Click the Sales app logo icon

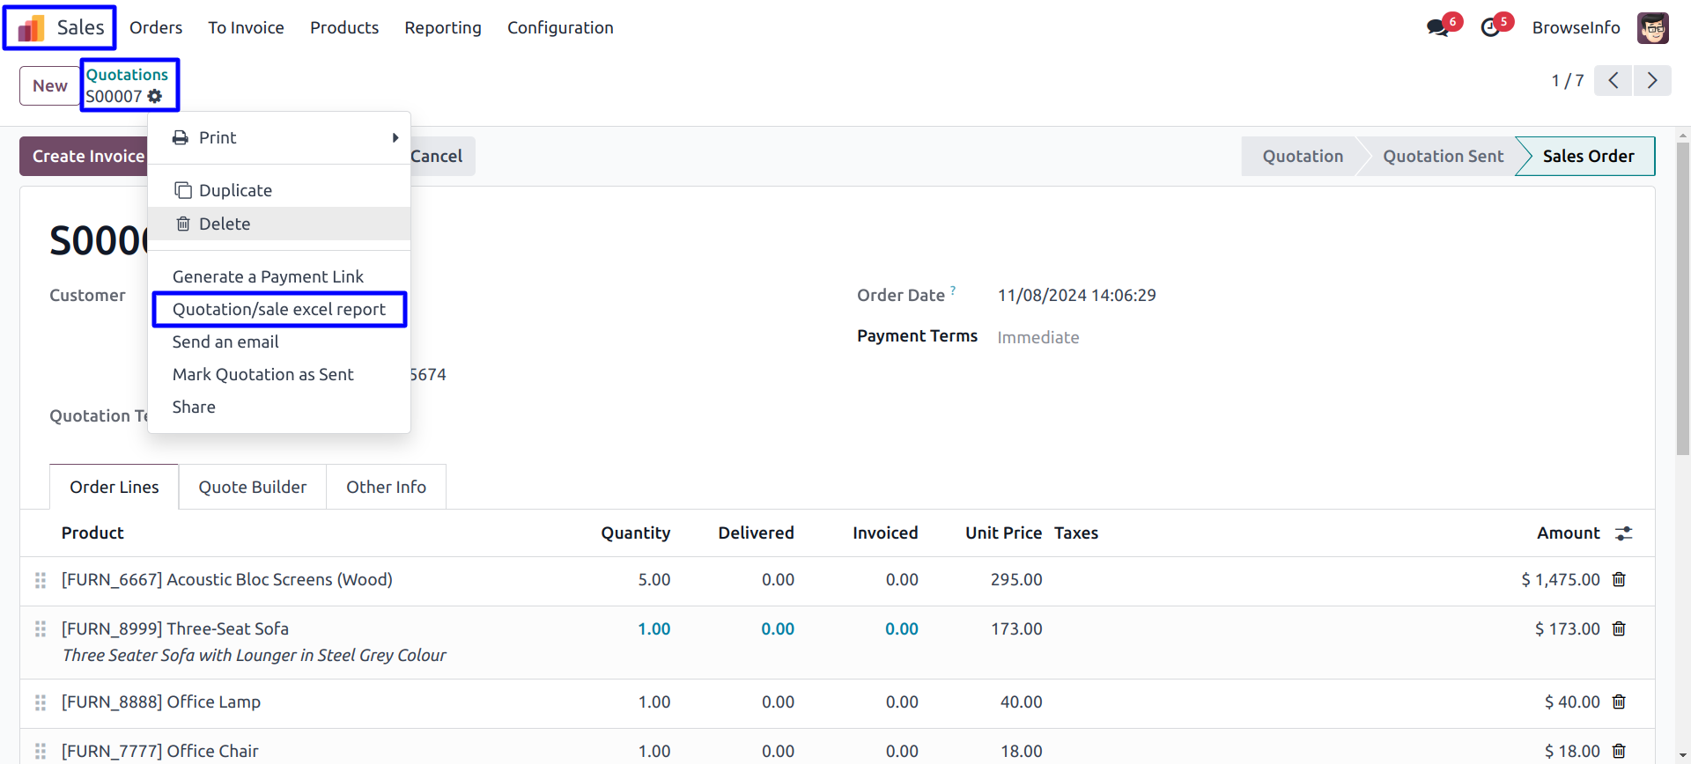[32, 28]
